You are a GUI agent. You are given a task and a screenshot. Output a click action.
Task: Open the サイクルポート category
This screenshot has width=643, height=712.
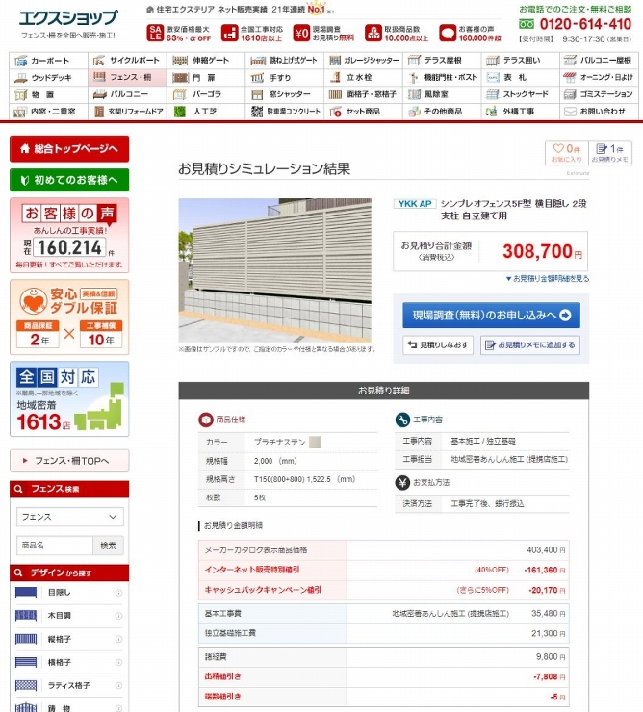tap(127, 61)
